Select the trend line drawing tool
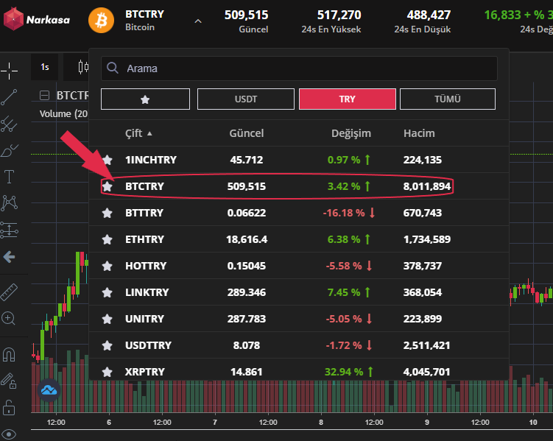553x441 pixels. pyautogui.click(x=9, y=97)
